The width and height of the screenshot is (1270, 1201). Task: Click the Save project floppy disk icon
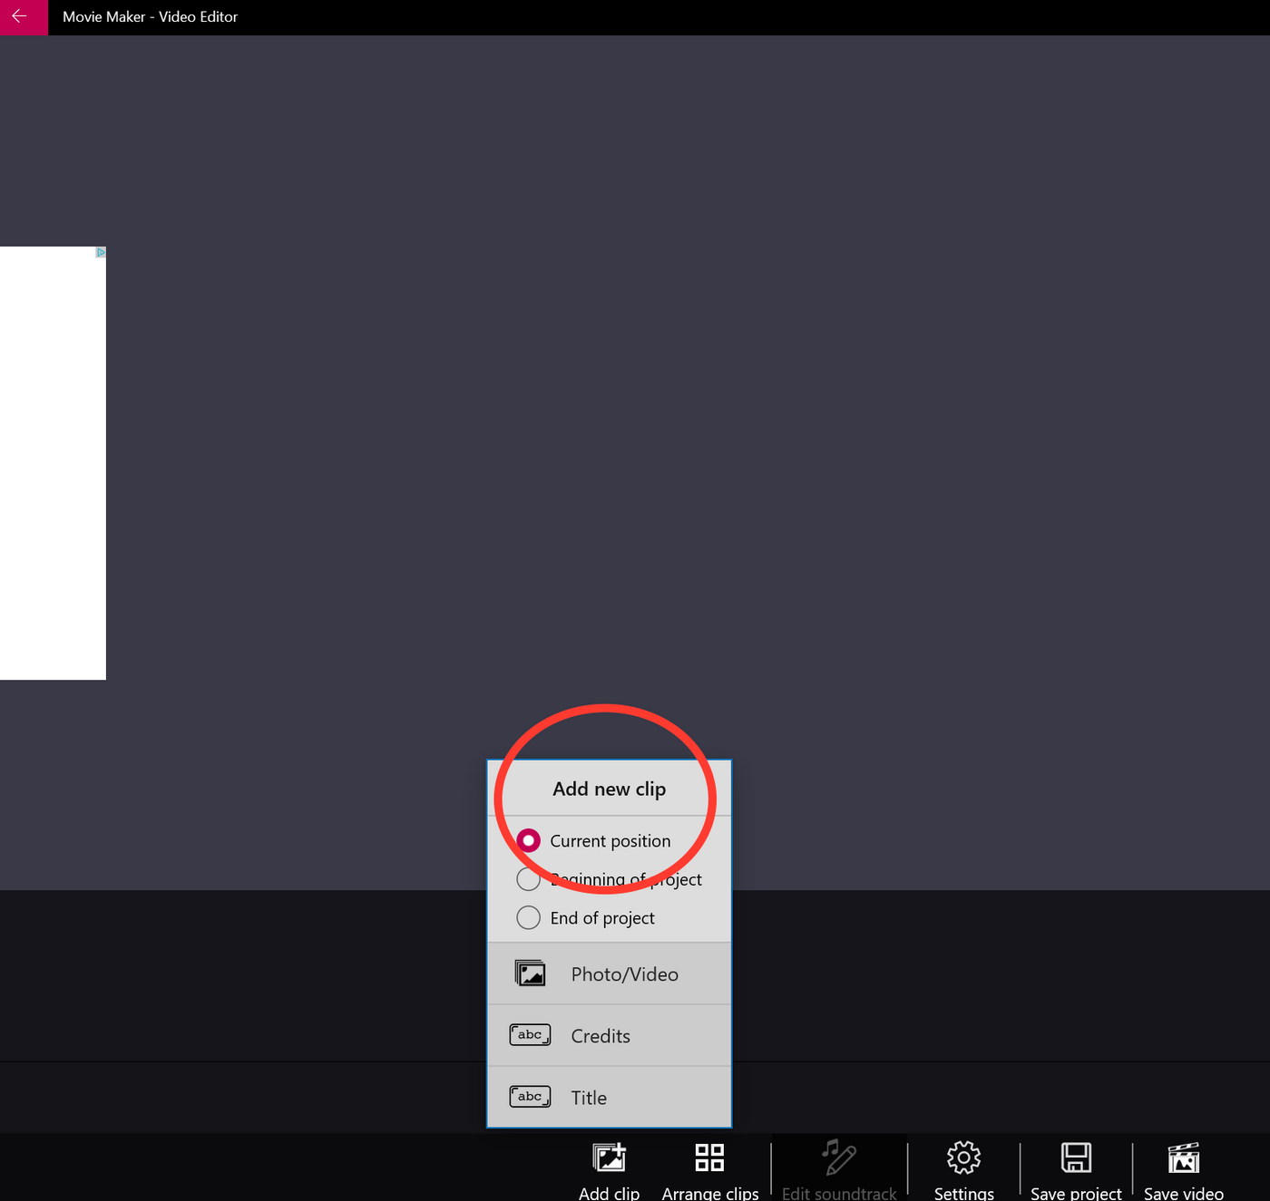tap(1078, 1157)
